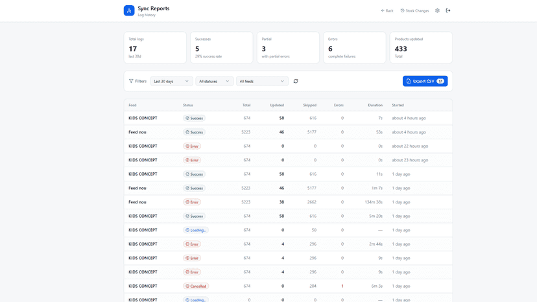Sort by the Feed column header
Image resolution: width=537 pixels, height=302 pixels.
click(132, 105)
